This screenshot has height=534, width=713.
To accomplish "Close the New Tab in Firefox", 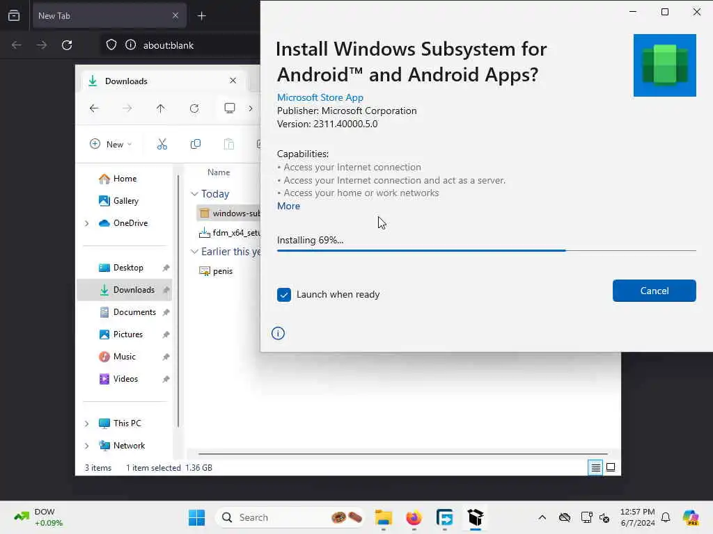I will tap(175, 16).
